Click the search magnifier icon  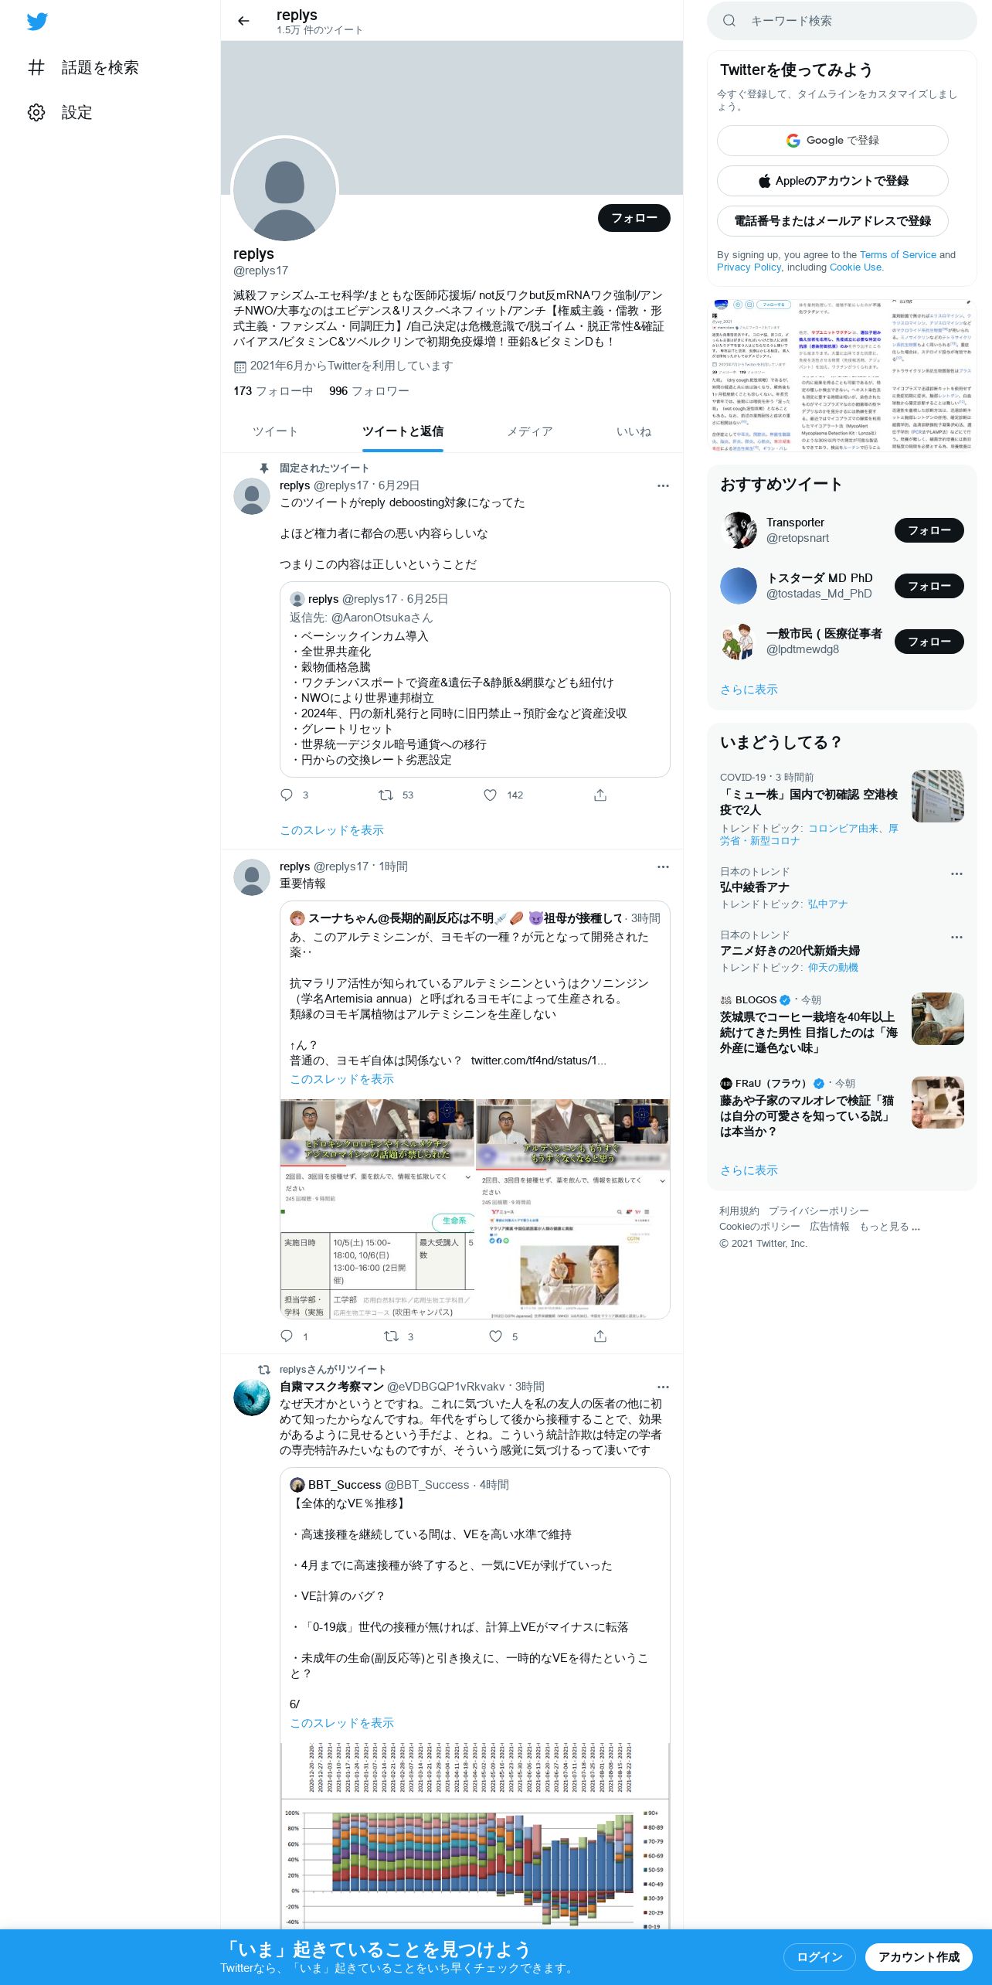[729, 21]
